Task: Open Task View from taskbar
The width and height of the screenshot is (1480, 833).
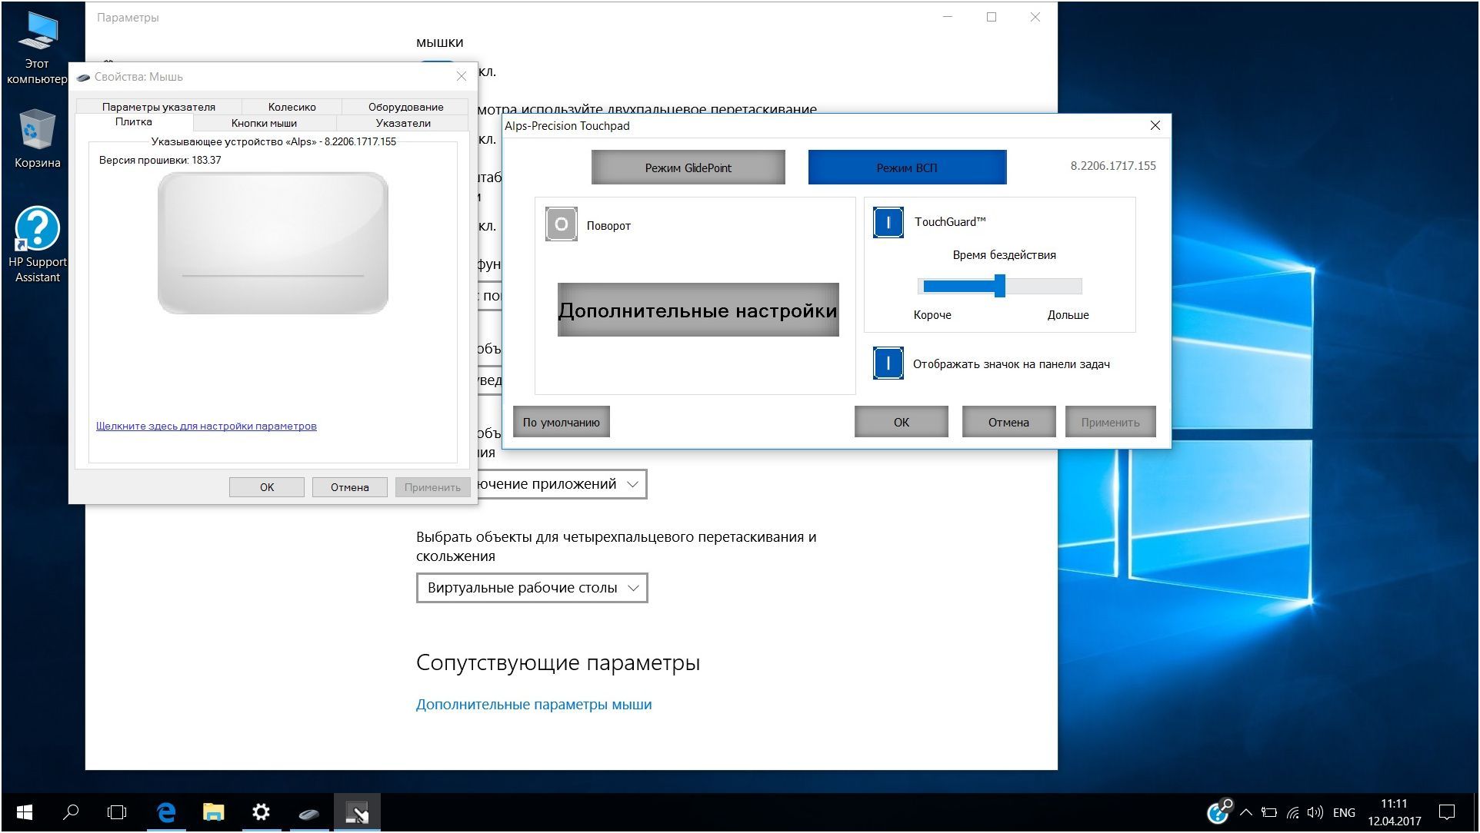Action: coord(117,812)
